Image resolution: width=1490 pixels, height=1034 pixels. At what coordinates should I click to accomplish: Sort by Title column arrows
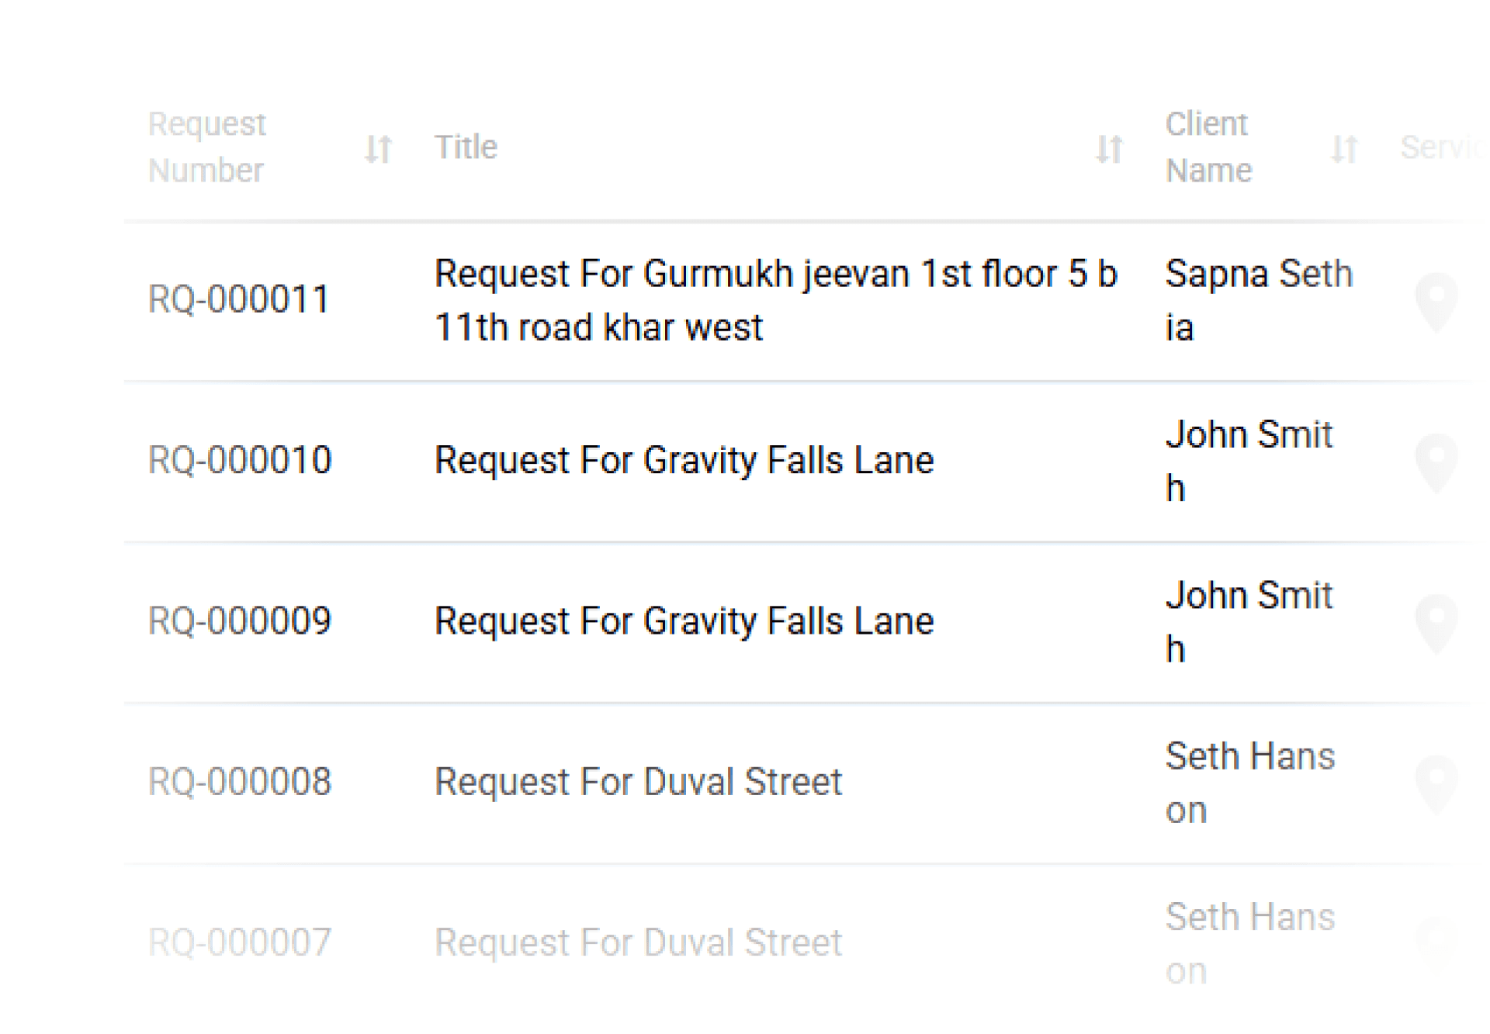[1109, 148]
